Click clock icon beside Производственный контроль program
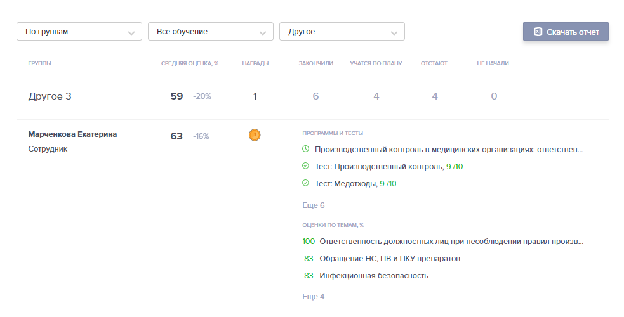 [x=305, y=150]
